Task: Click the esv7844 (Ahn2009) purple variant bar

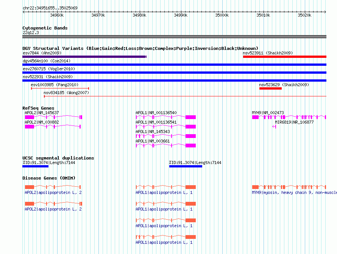Action: (x=84, y=57)
